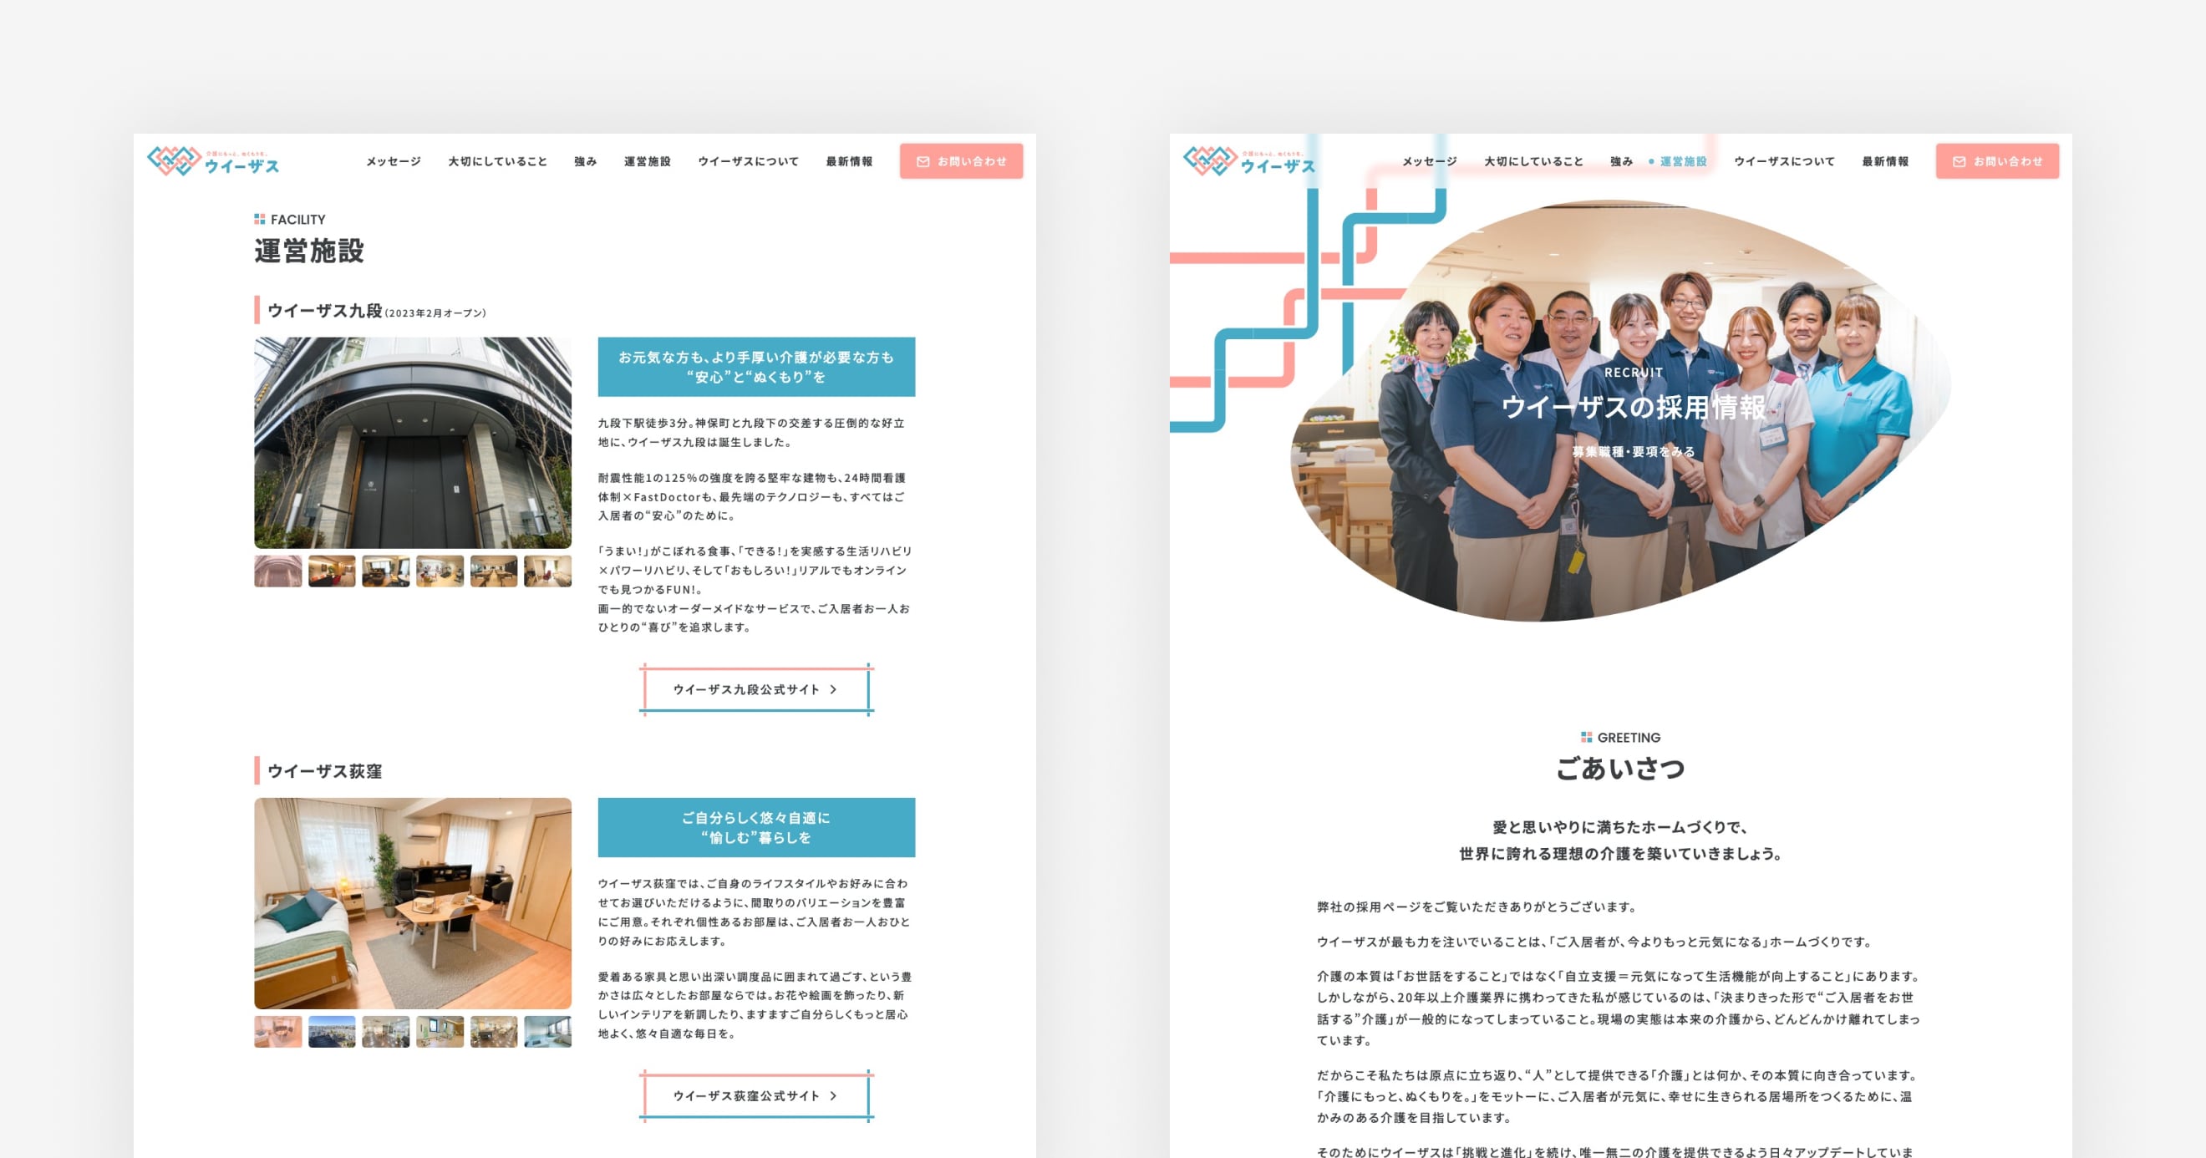Viewport: 2206px width, 1158px height.
Task: Click the large 九段 building entrance photo
Action: pyautogui.click(x=413, y=442)
